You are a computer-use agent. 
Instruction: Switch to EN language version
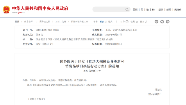click(x=153, y=10)
